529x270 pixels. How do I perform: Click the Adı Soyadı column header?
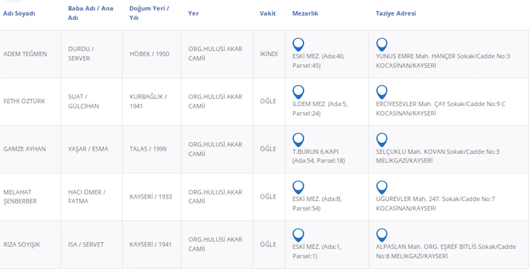pyautogui.click(x=19, y=14)
